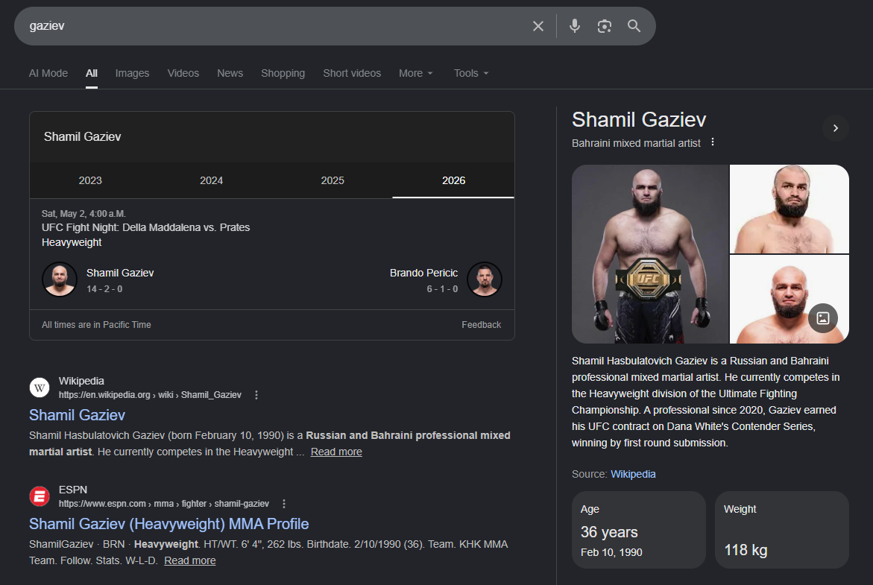Switch to News tab
This screenshot has height=585, width=873.
pos(230,74)
